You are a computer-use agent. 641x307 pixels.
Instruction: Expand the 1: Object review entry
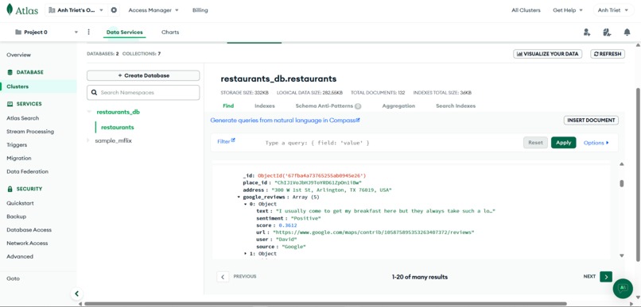pyautogui.click(x=246, y=254)
